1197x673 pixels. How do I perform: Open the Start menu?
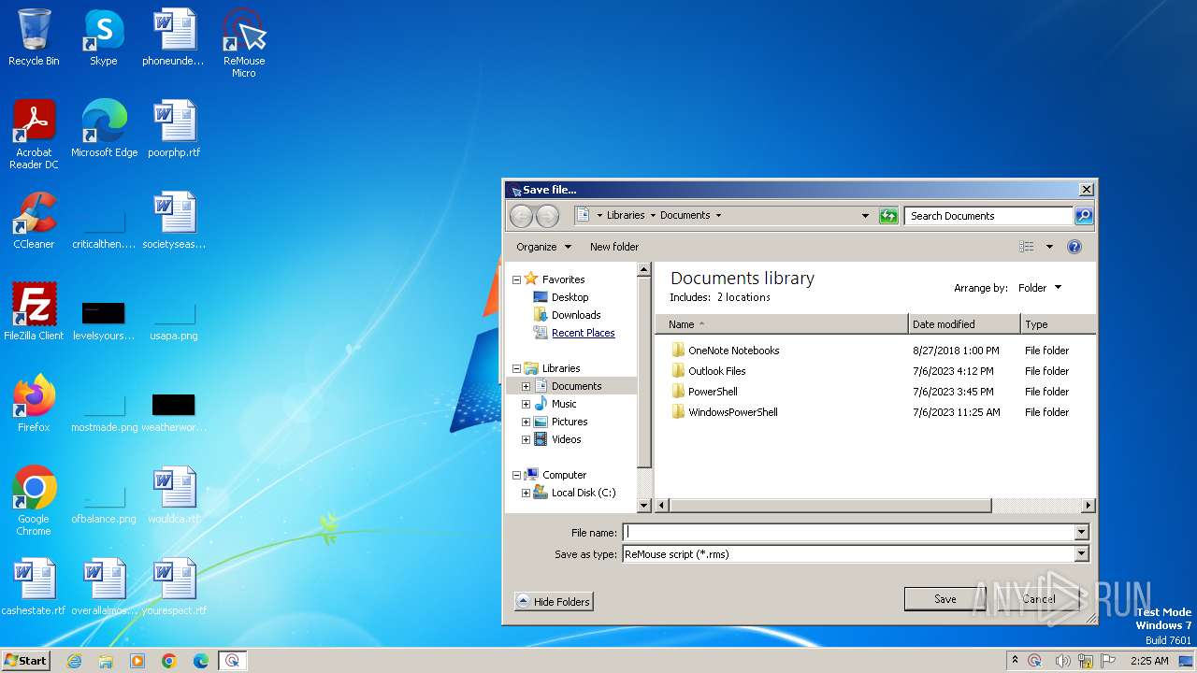(x=26, y=661)
